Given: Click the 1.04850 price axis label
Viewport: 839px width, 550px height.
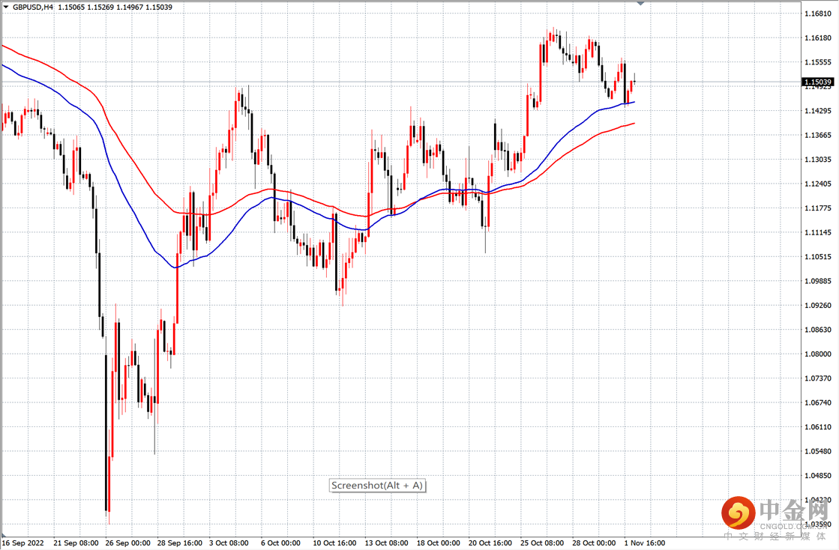Looking at the screenshot, I should pyautogui.click(x=817, y=476).
